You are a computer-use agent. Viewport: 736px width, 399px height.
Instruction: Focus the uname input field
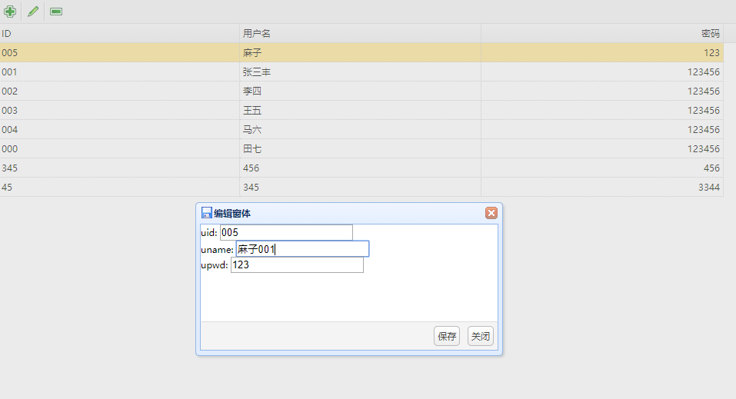click(x=302, y=249)
